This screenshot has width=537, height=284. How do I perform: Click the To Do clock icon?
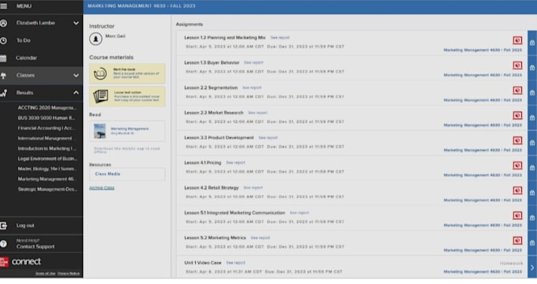tap(3, 40)
